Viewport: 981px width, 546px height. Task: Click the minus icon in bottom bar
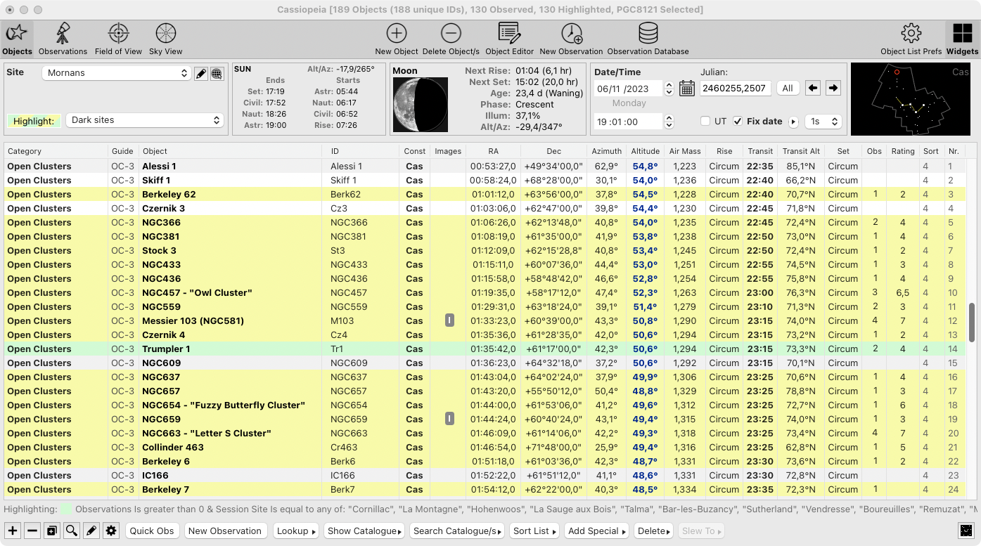coord(32,531)
